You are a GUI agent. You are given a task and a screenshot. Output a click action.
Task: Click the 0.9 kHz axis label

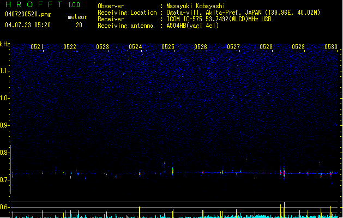[4, 125]
